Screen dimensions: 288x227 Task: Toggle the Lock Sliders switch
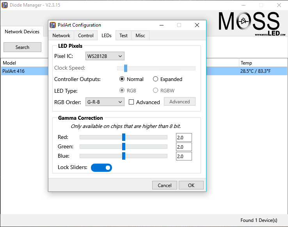point(101,168)
